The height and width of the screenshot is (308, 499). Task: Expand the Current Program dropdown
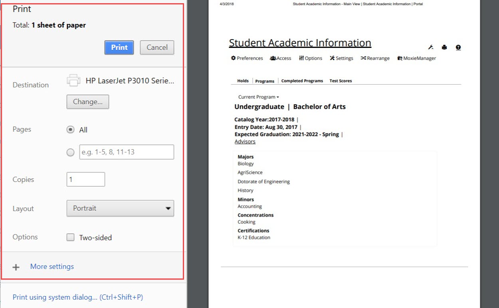click(258, 97)
